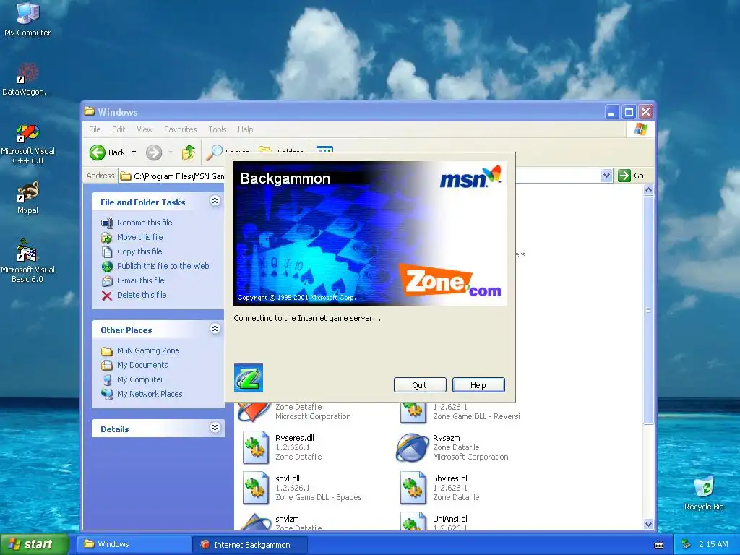Collapse the Other Places panel

215,329
